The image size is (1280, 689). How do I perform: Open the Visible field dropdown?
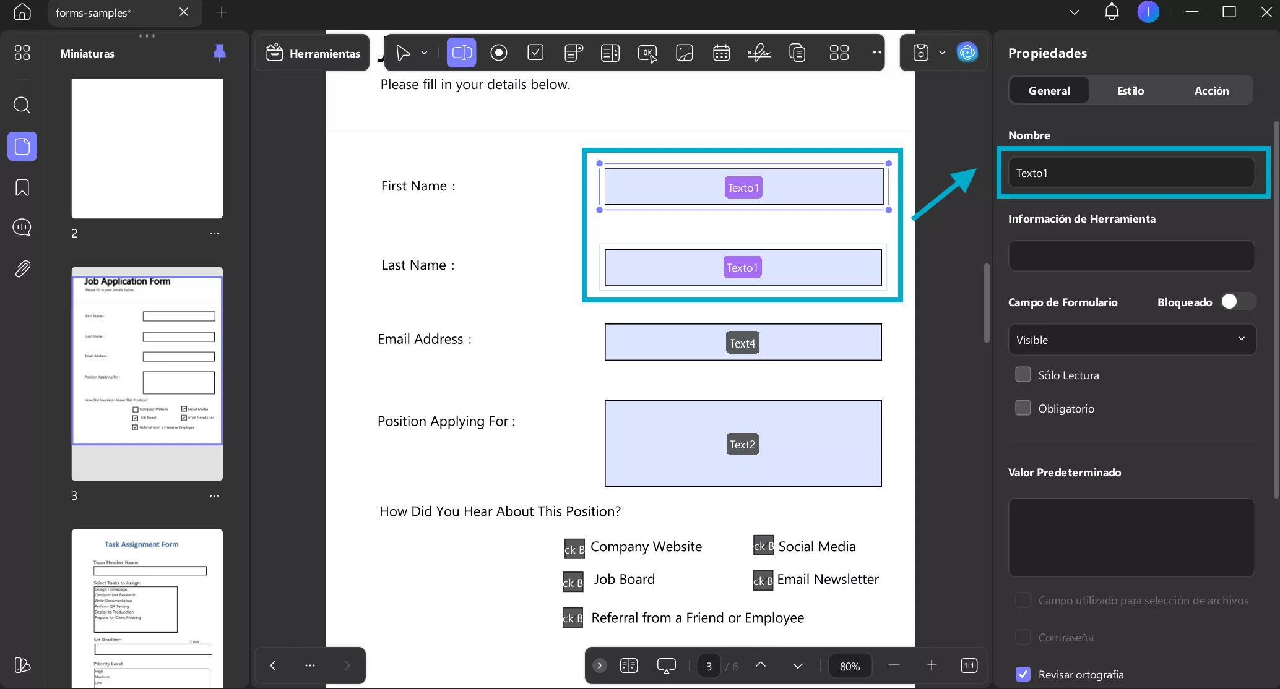1131,340
